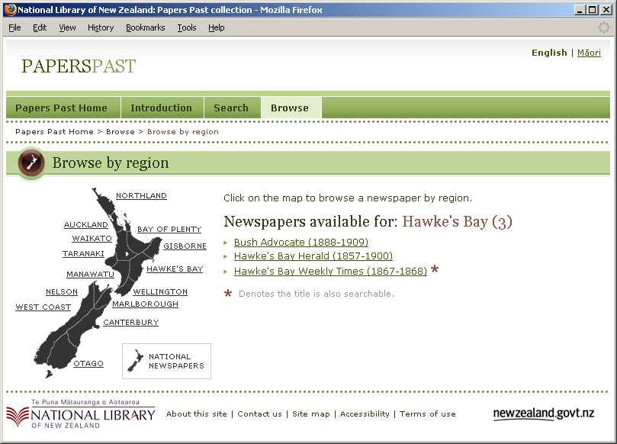Select the Gisborne region label
This screenshot has width=617, height=444.
(x=185, y=246)
